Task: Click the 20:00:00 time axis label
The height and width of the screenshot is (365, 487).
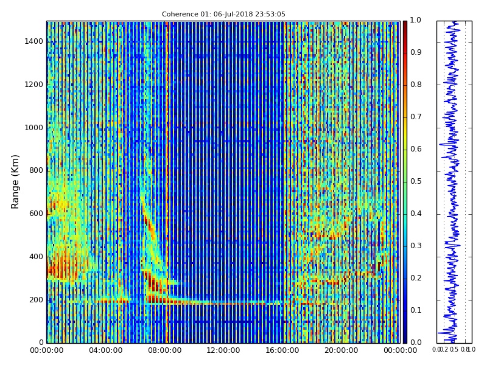Action: point(342,350)
